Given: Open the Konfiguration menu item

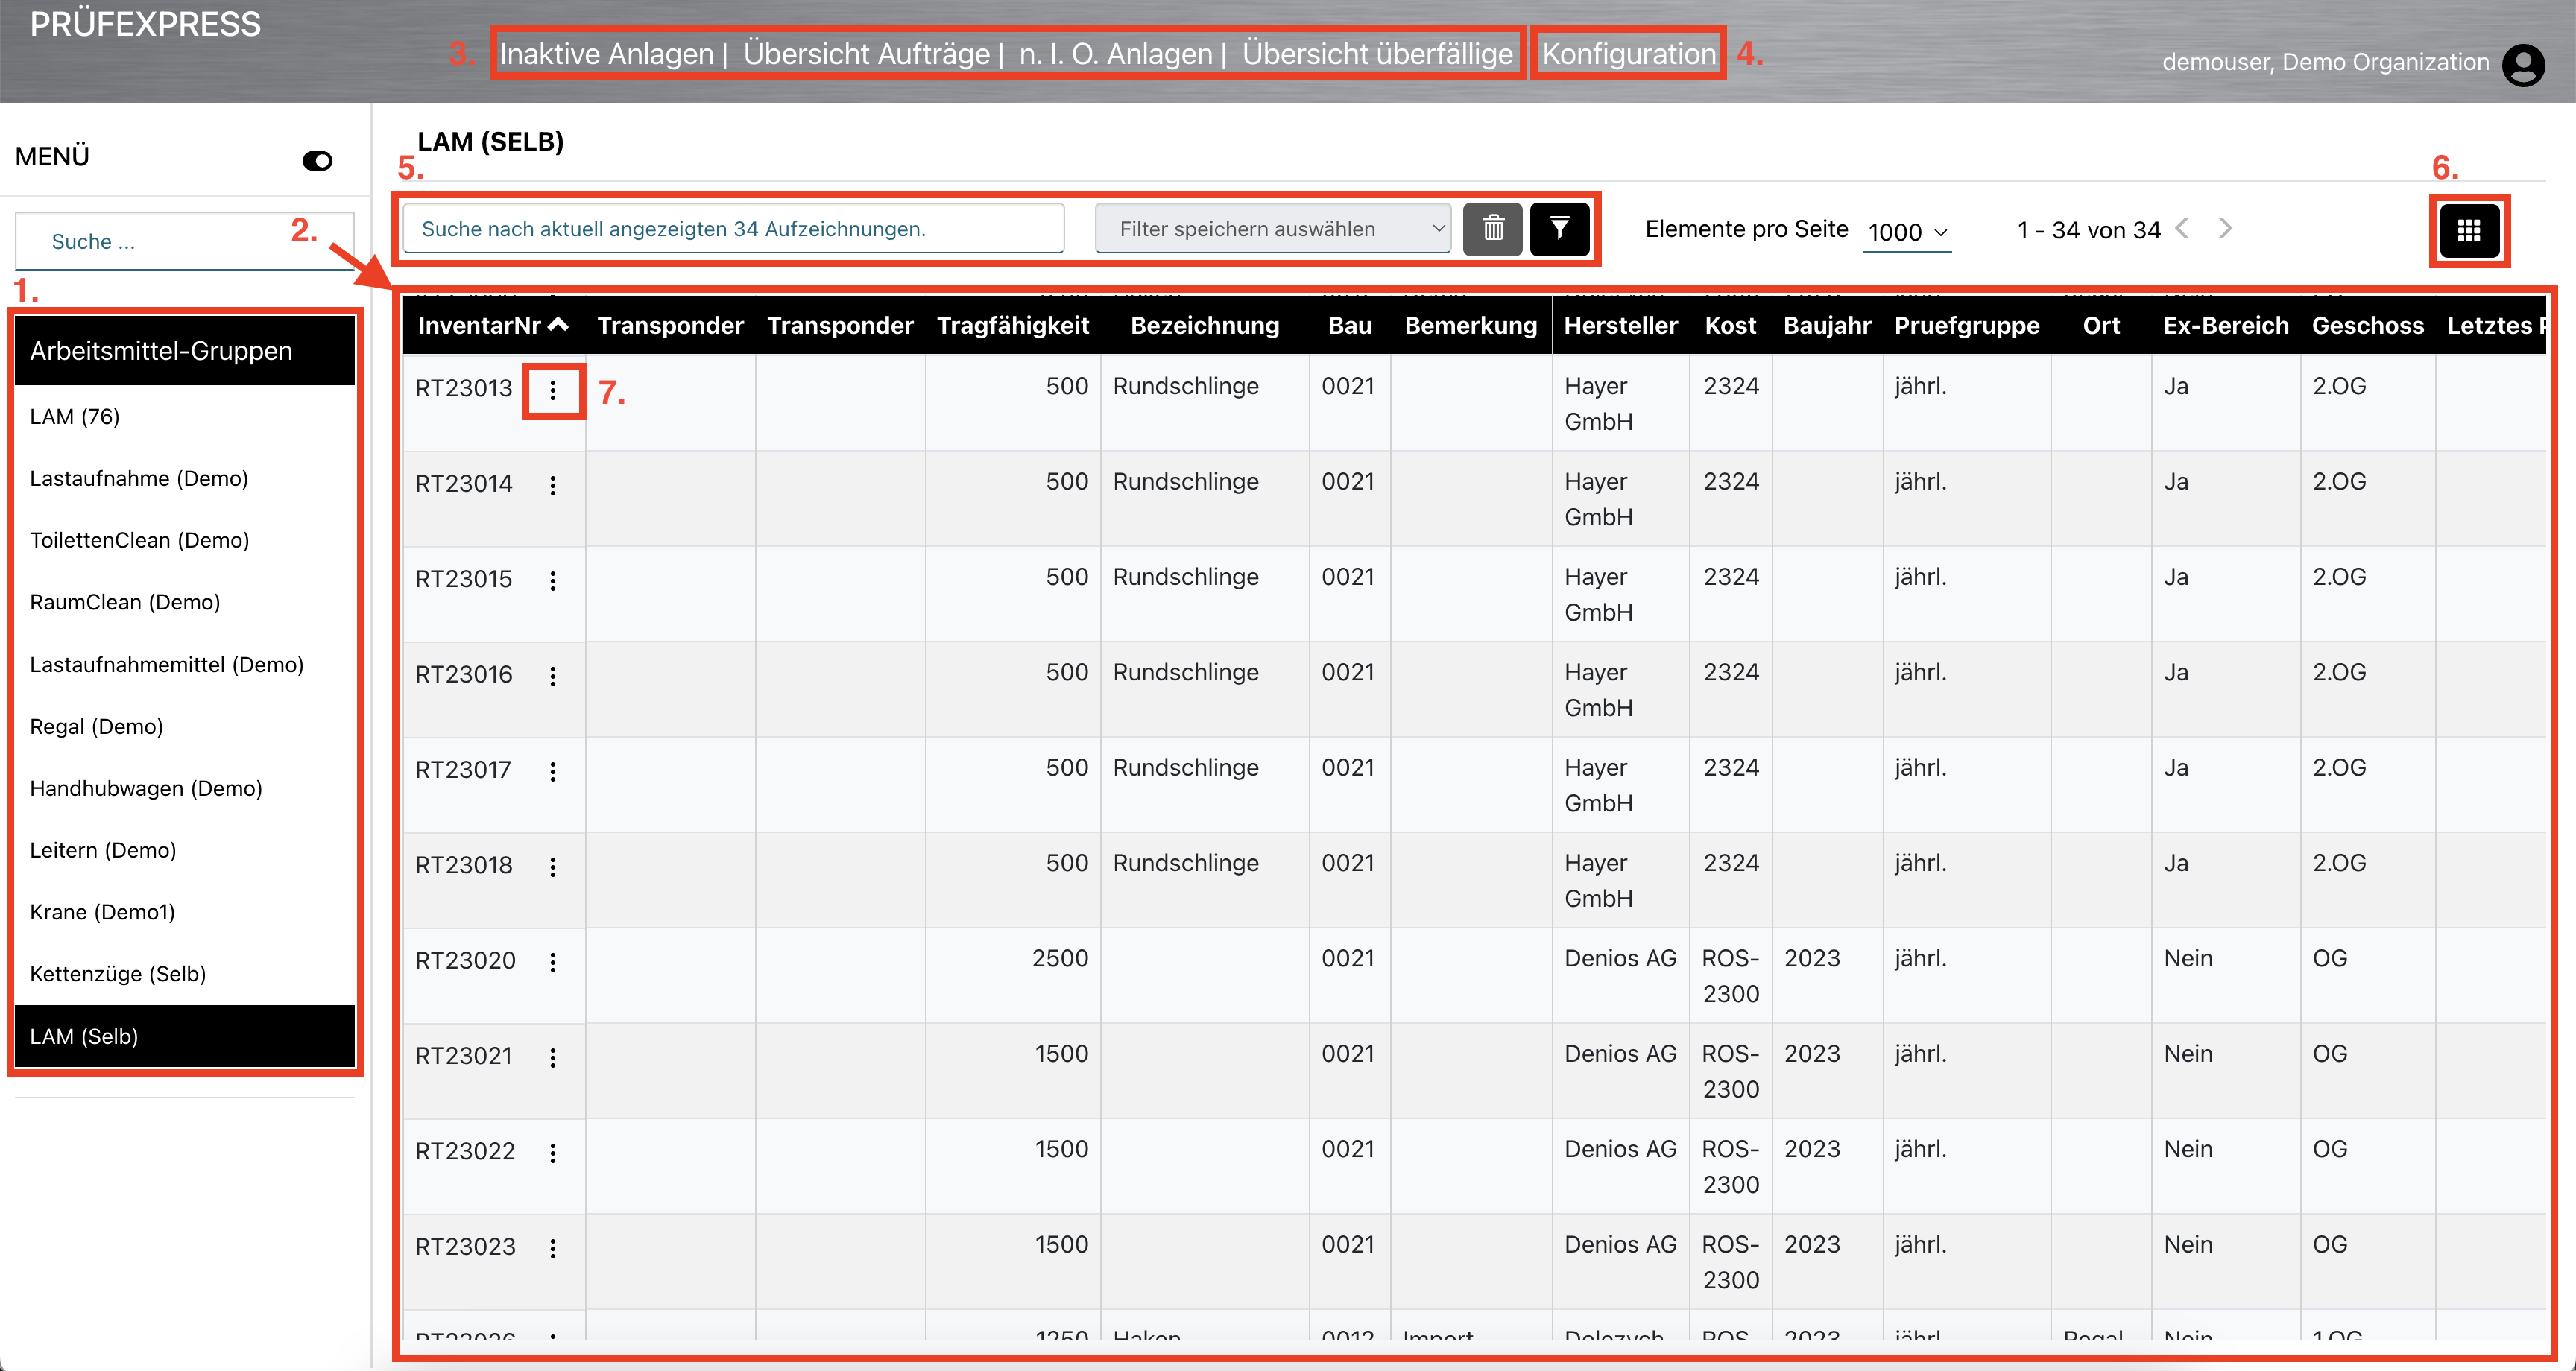Looking at the screenshot, I should 1628,54.
